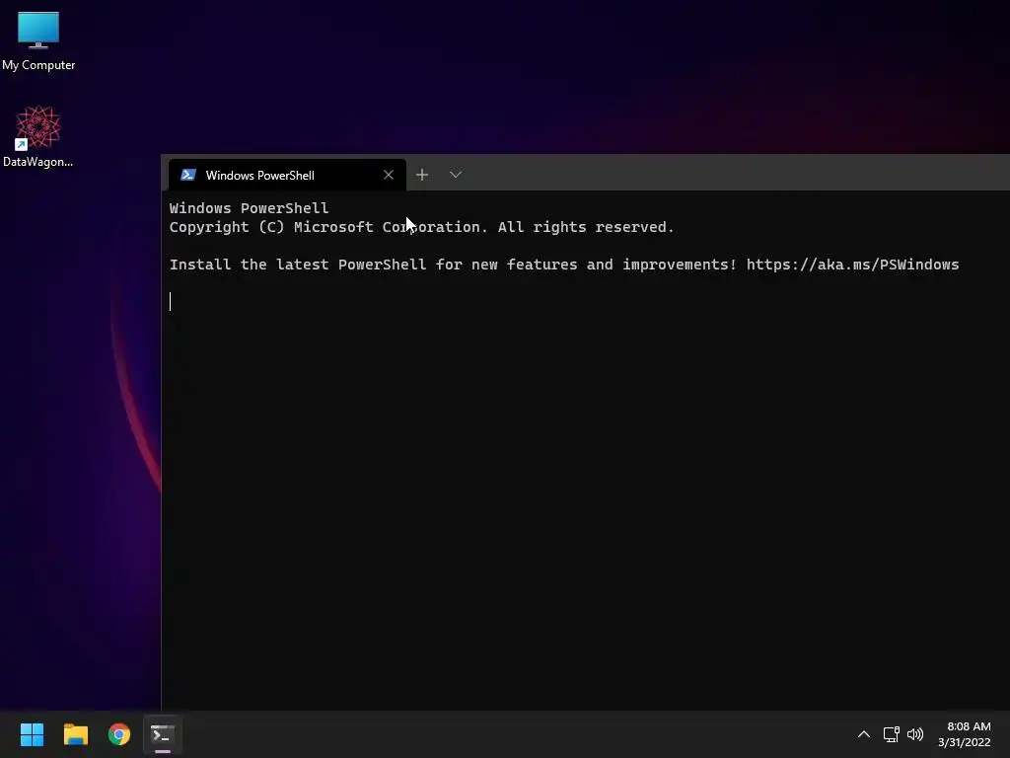Click the PowerShell prompt input line
The width and height of the screenshot is (1010, 758).
[585, 302]
